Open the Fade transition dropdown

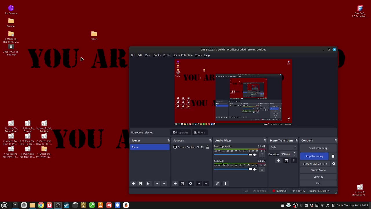283,147
